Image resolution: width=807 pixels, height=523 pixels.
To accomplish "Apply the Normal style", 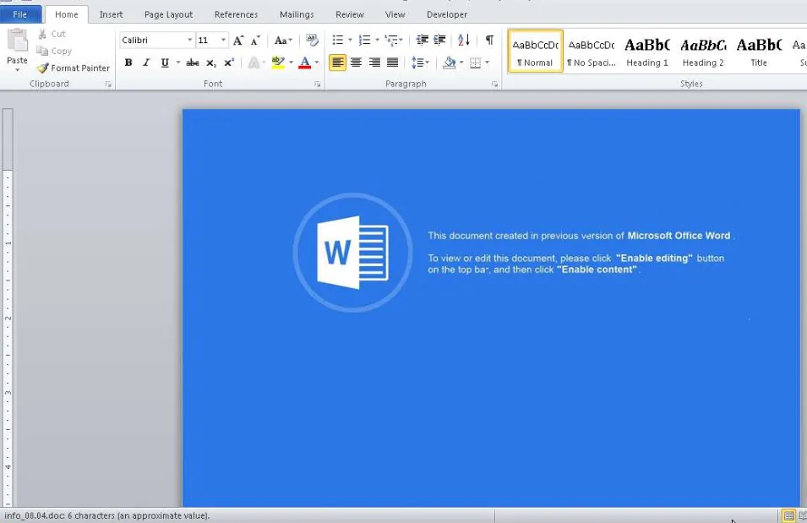I will 535,51.
